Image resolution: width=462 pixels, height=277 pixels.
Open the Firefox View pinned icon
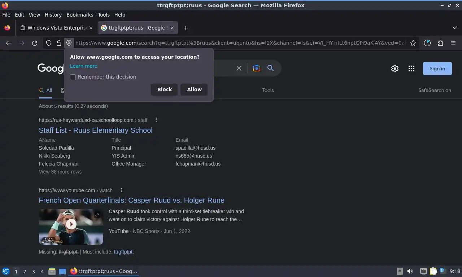point(7,28)
